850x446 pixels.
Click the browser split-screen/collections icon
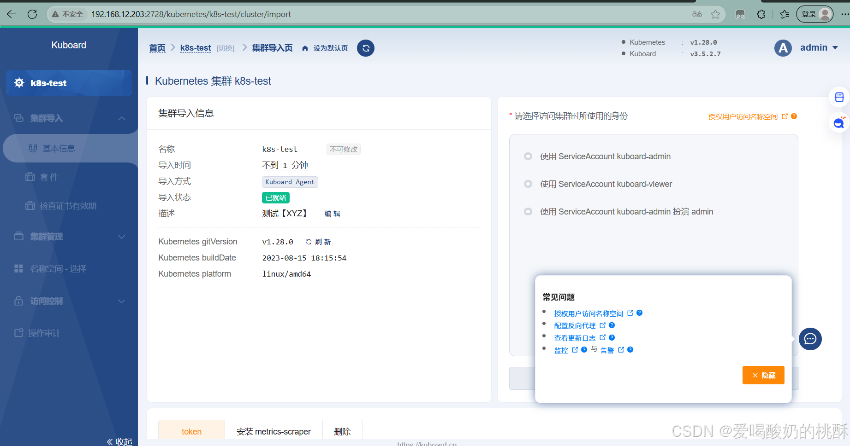740,14
